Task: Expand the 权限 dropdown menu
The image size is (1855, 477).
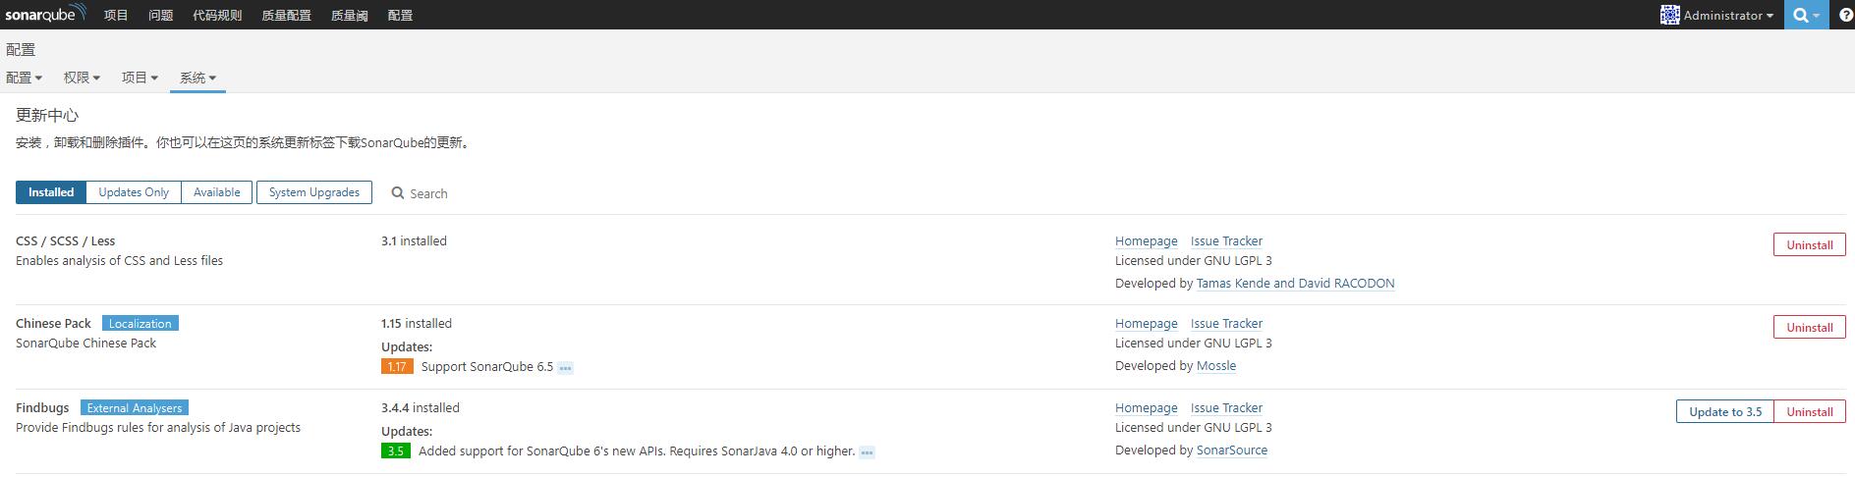Action: pos(82,78)
